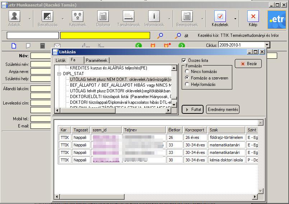Screen dimensions: 289x204
Task: Select BEF_ÁLLAPOT / BEF_ALÁLLAPOT HIBÁS list
Action: point(121,85)
